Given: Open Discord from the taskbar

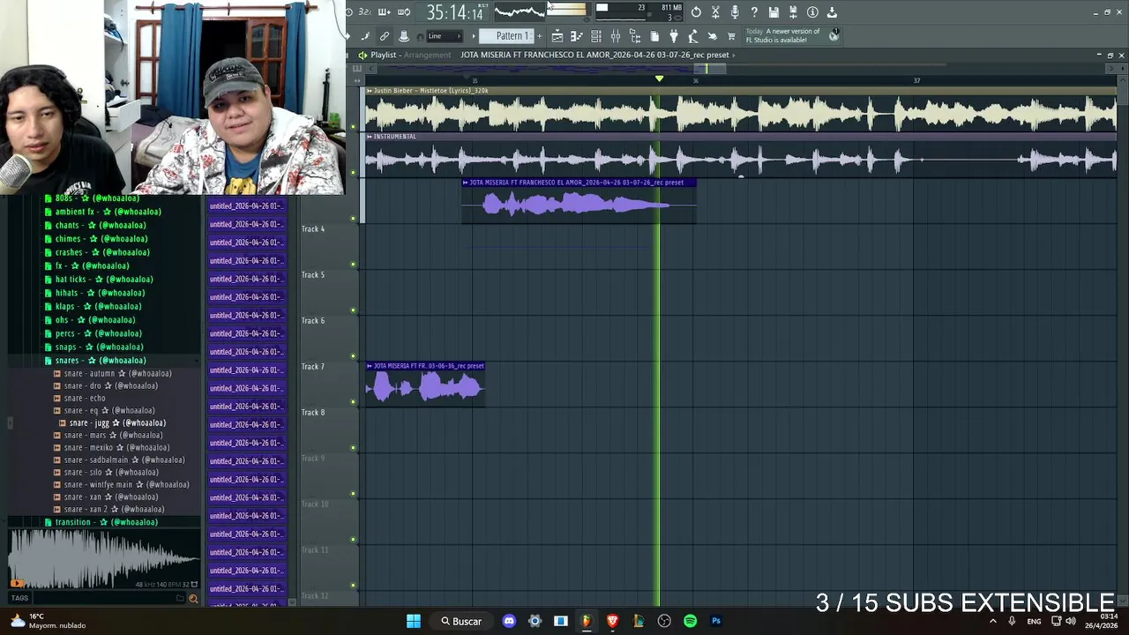Looking at the screenshot, I should [x=509, y=621].
